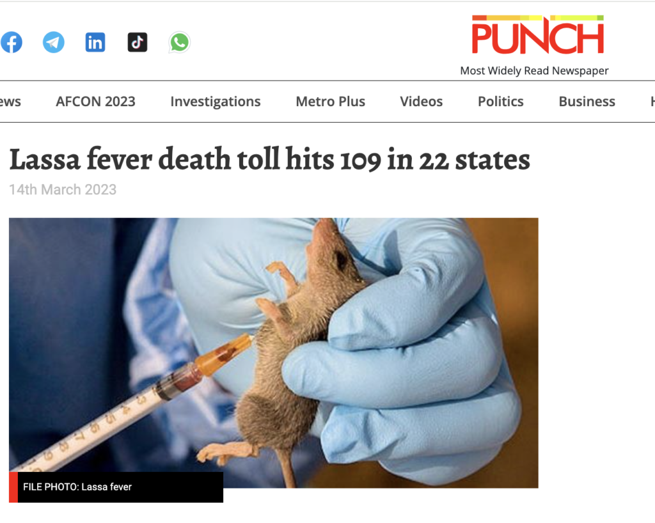The image size is (655, 523).
Task: Open the Videos section
Action: pos(421,102)
